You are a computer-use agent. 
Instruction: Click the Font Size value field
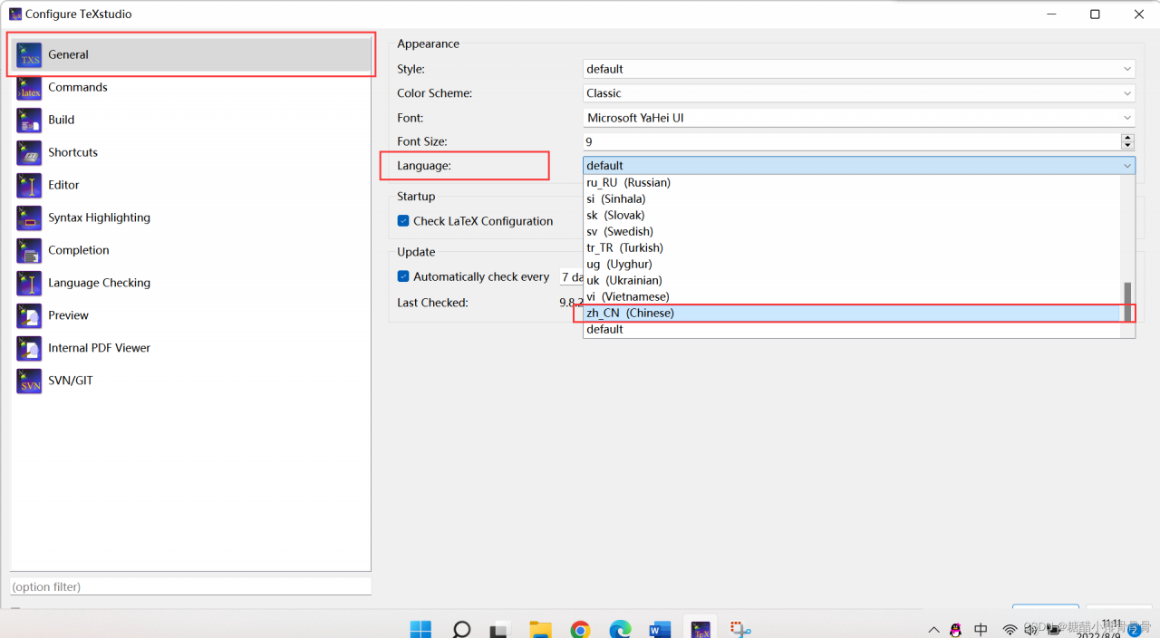tap(852, 141)
